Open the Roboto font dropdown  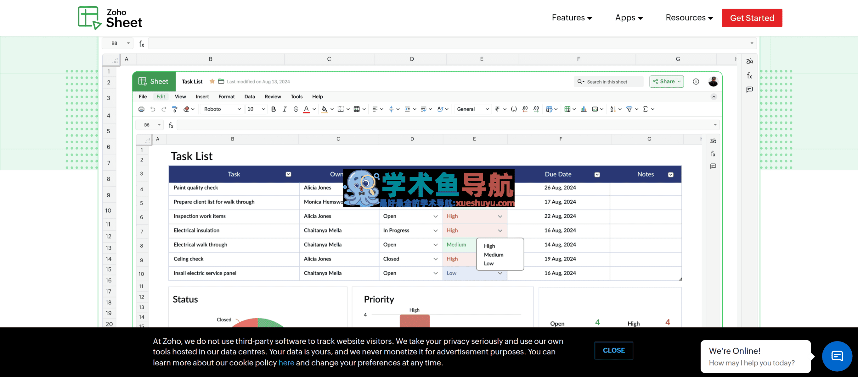[222, 109]
